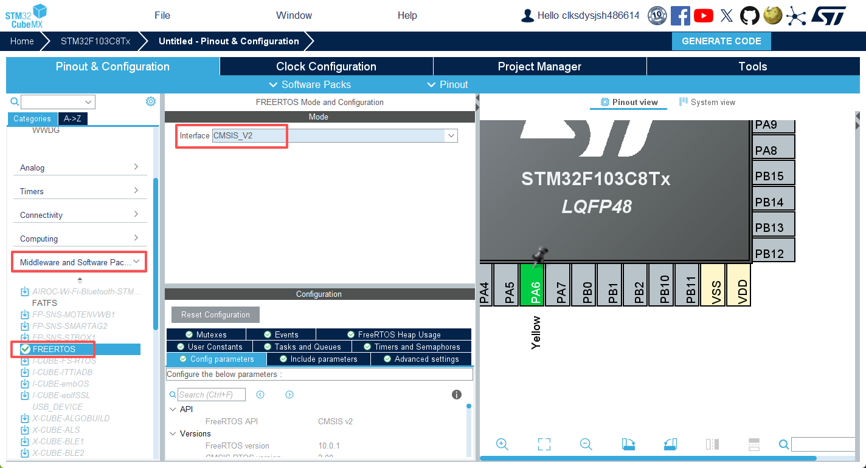This screenshot has width=866, height=468.
Task: Click the horizontal split layout icon
Action: [754, 444]
